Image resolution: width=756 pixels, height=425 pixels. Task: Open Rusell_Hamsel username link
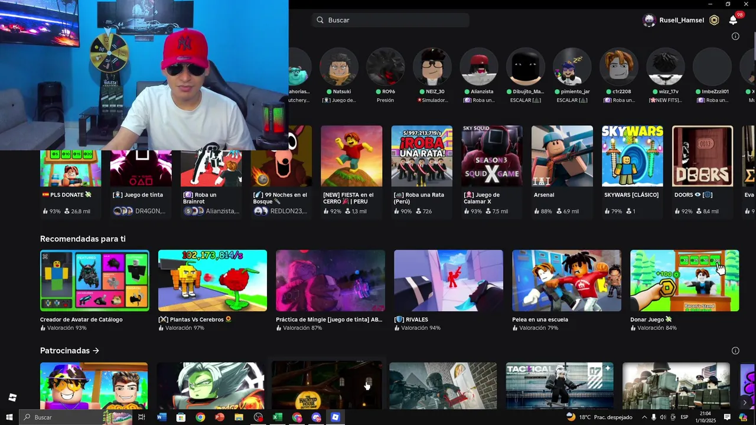682,20
